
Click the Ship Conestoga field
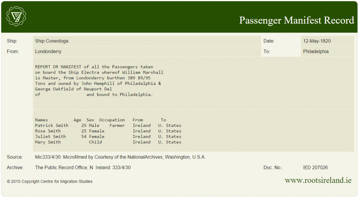click(52, 41)
